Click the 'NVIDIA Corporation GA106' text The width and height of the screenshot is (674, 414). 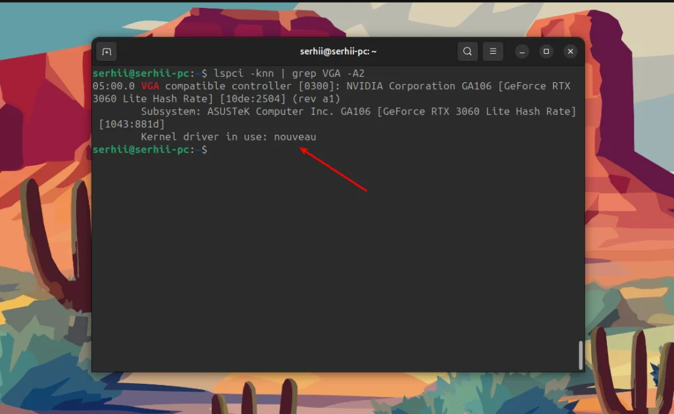click(419, 86)
